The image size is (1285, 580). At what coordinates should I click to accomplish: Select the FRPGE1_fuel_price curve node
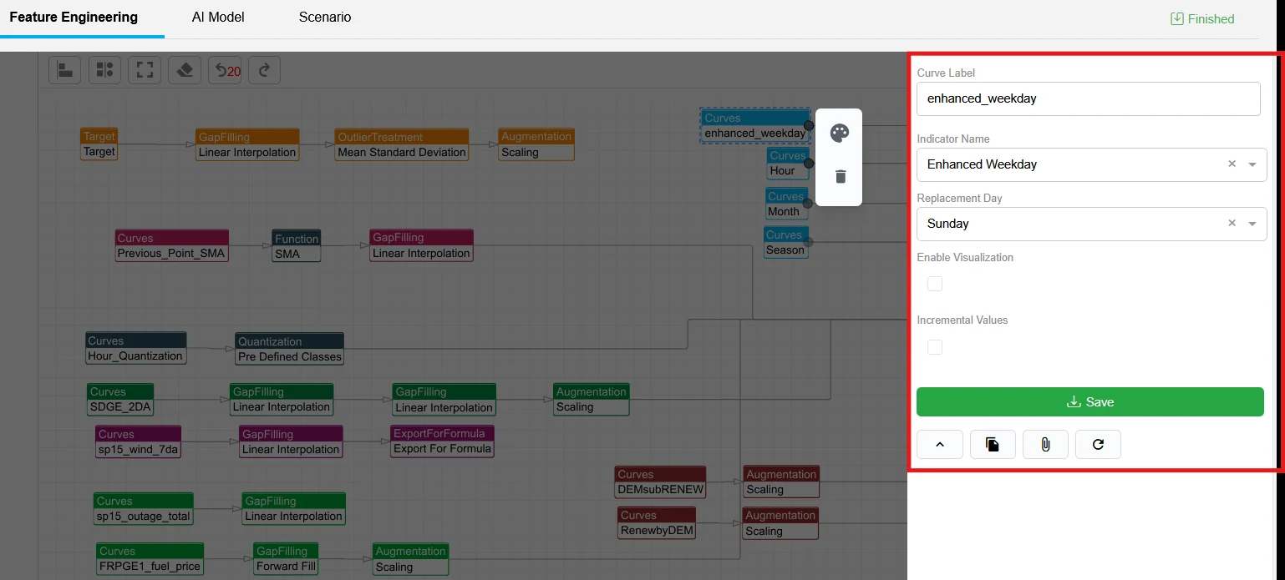click(x=150, y=558)
